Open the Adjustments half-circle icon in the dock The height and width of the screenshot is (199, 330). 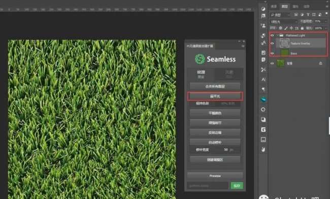coord(263,9)
